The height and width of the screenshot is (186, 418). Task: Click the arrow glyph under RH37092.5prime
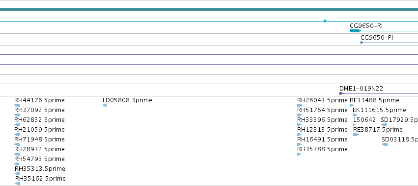tap(17, 115)
